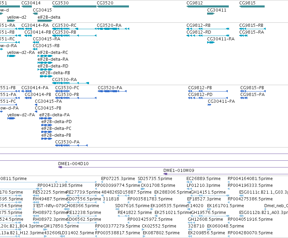Click EST label GM17850.5prime

click(61, 226)
